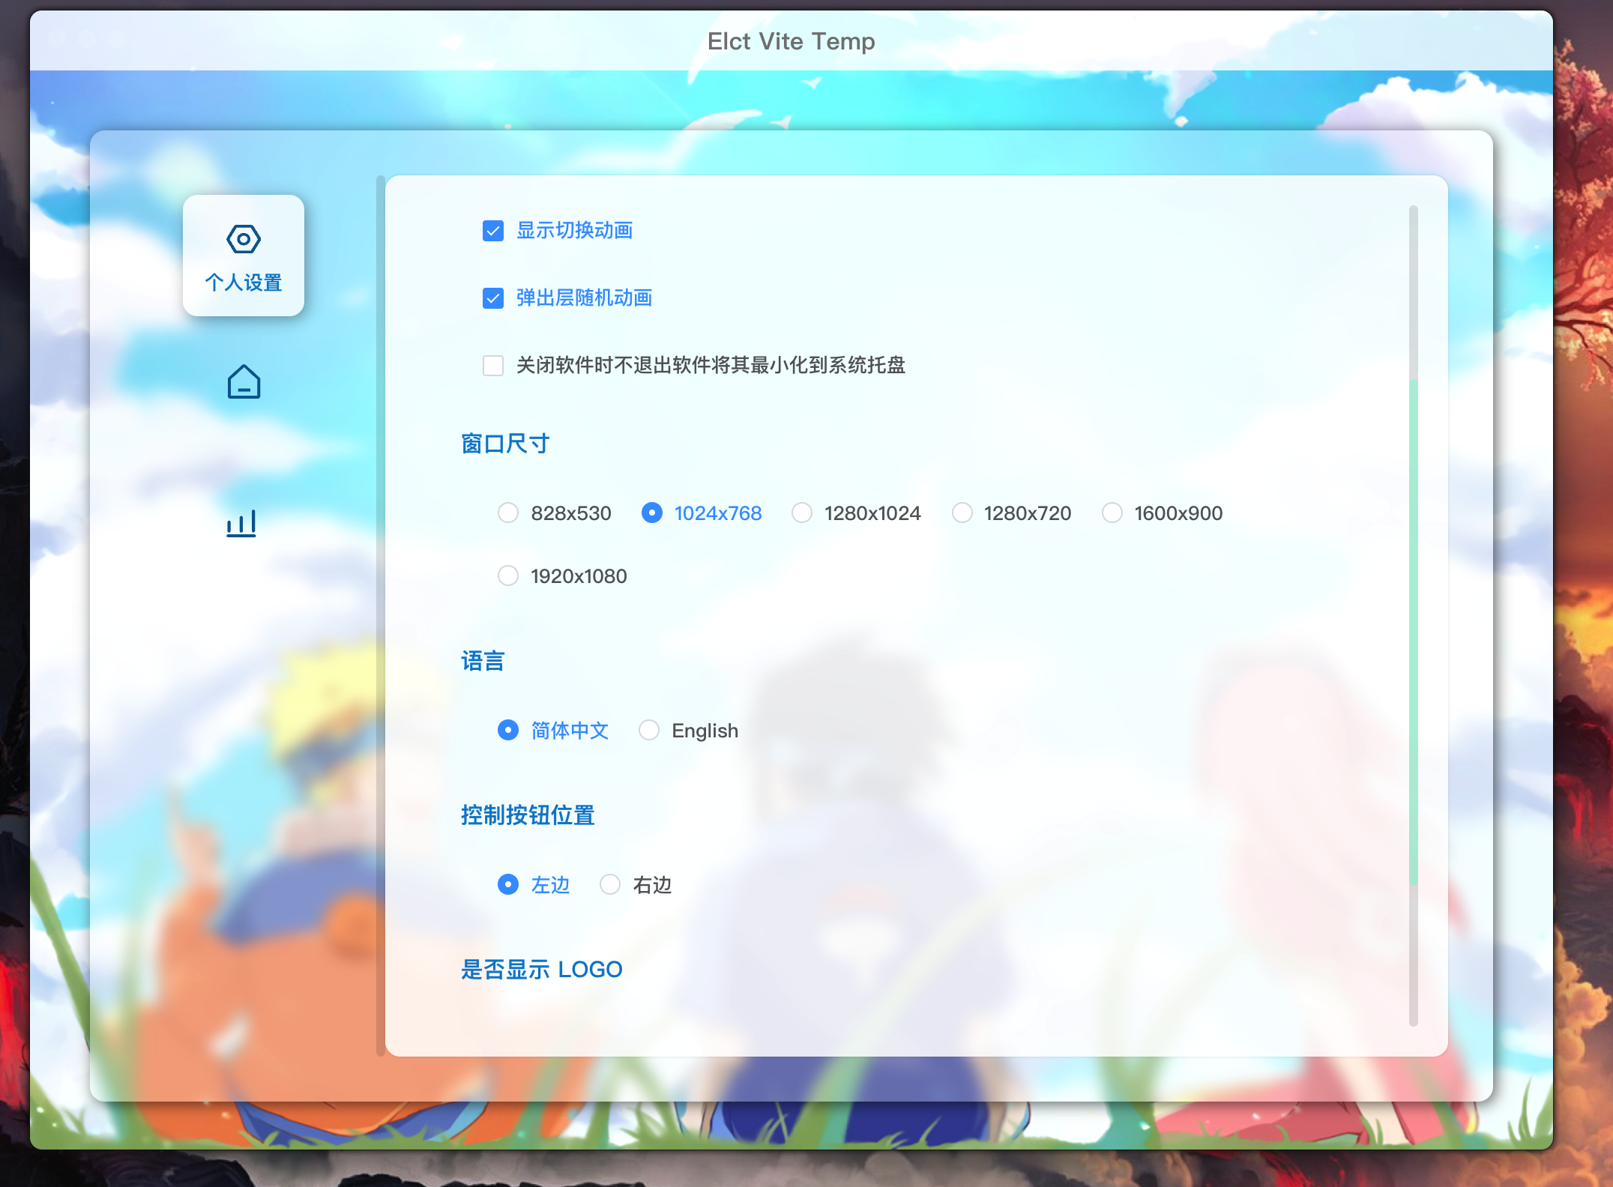1613x1187 pixels.
Task: Select the bar chart icon in sidebar
Action: pyautogui.click(x=241, y=523)
